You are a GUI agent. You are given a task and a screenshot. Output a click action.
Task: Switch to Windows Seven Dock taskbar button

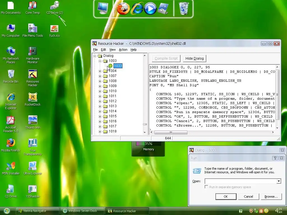coord(82,211)
